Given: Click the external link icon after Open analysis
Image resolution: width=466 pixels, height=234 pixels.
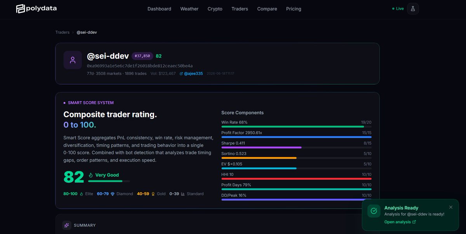Looking at the screenshot, I should tap(414, 222).
